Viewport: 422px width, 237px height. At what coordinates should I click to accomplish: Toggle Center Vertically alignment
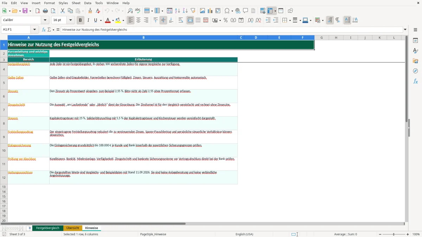point(163,20)
